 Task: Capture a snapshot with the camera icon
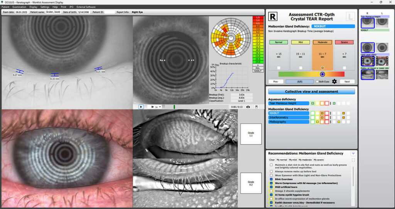248,107
